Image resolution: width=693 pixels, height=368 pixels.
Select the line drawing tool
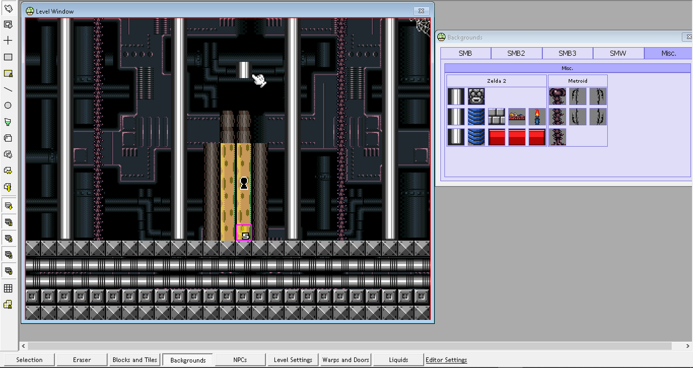tap(8, 89)
